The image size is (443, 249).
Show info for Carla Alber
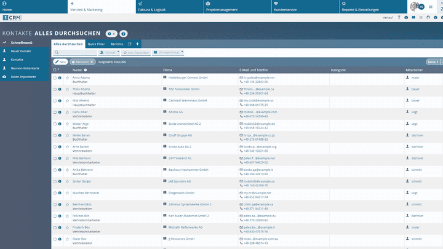[x=60, y=112]
